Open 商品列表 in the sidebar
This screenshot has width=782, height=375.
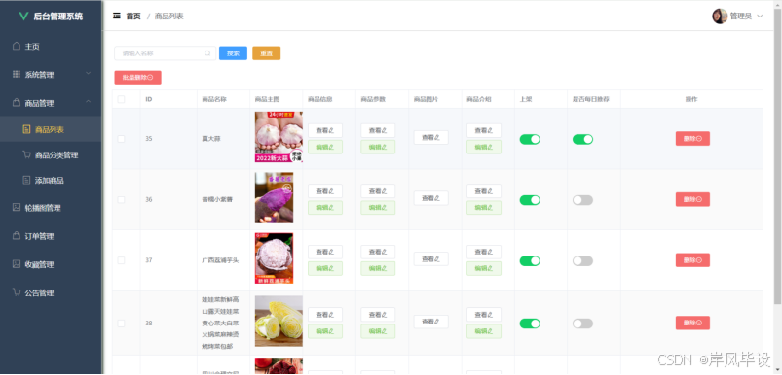(51, 129)
